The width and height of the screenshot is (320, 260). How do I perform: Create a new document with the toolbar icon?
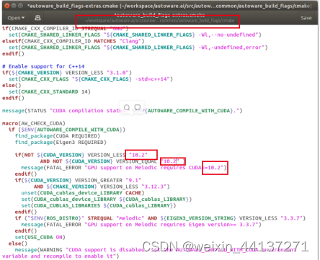click(37, 18)
